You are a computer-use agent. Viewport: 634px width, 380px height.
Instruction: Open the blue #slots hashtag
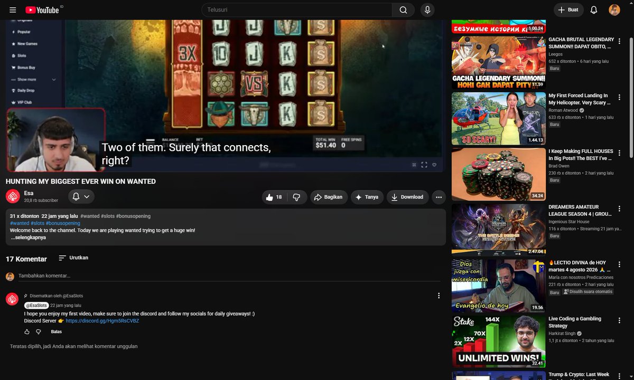(x=38, y=223)
